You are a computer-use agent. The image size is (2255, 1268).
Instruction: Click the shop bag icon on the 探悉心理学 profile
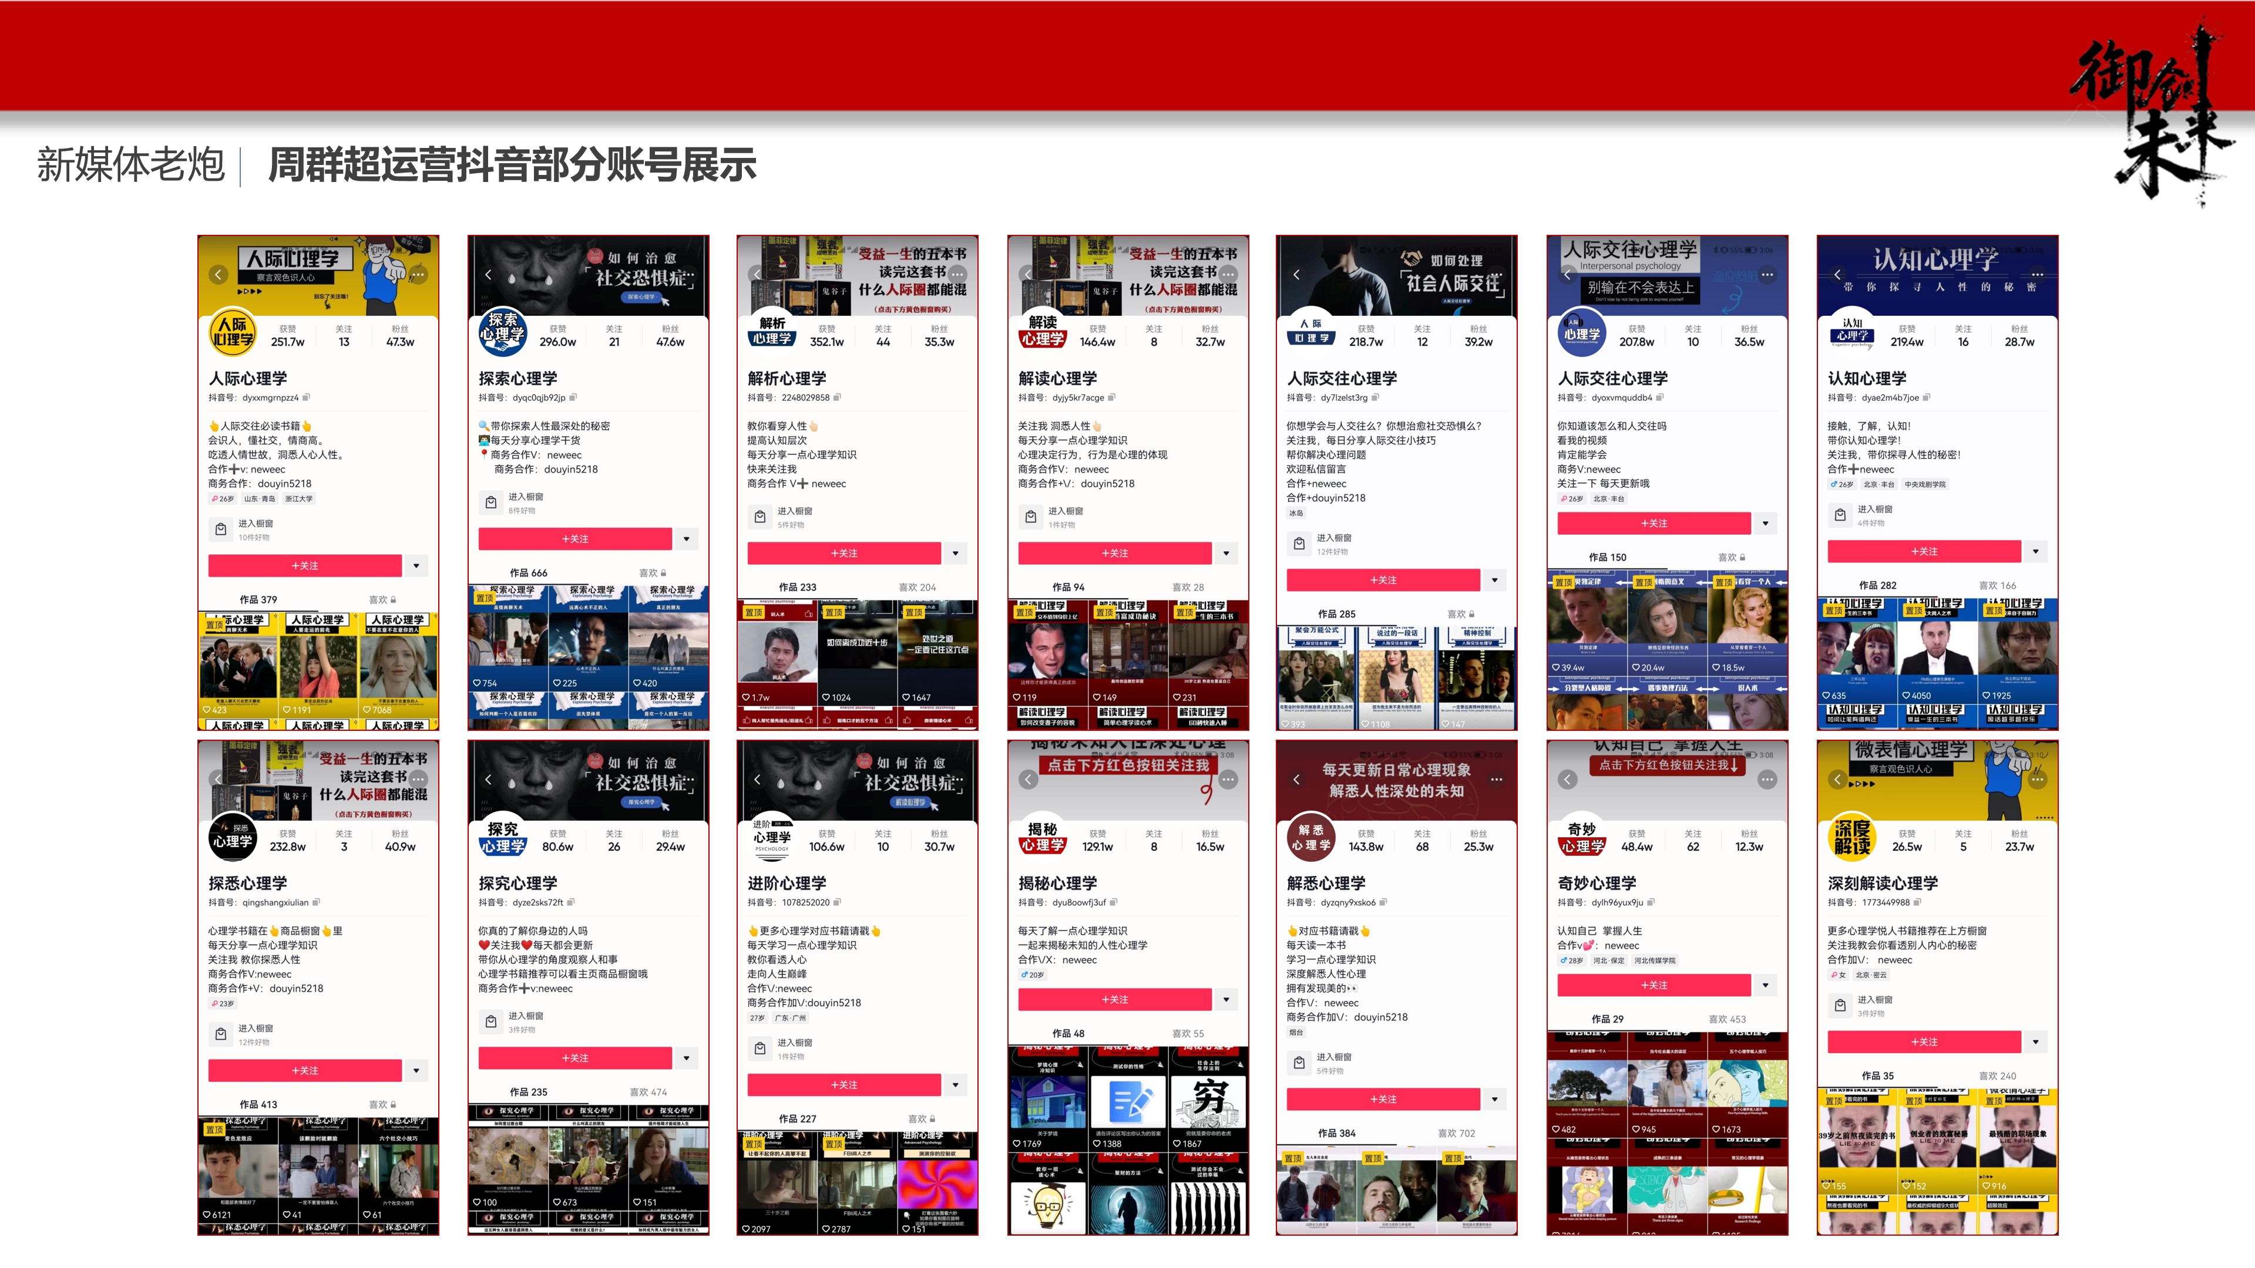point(221,1034)
